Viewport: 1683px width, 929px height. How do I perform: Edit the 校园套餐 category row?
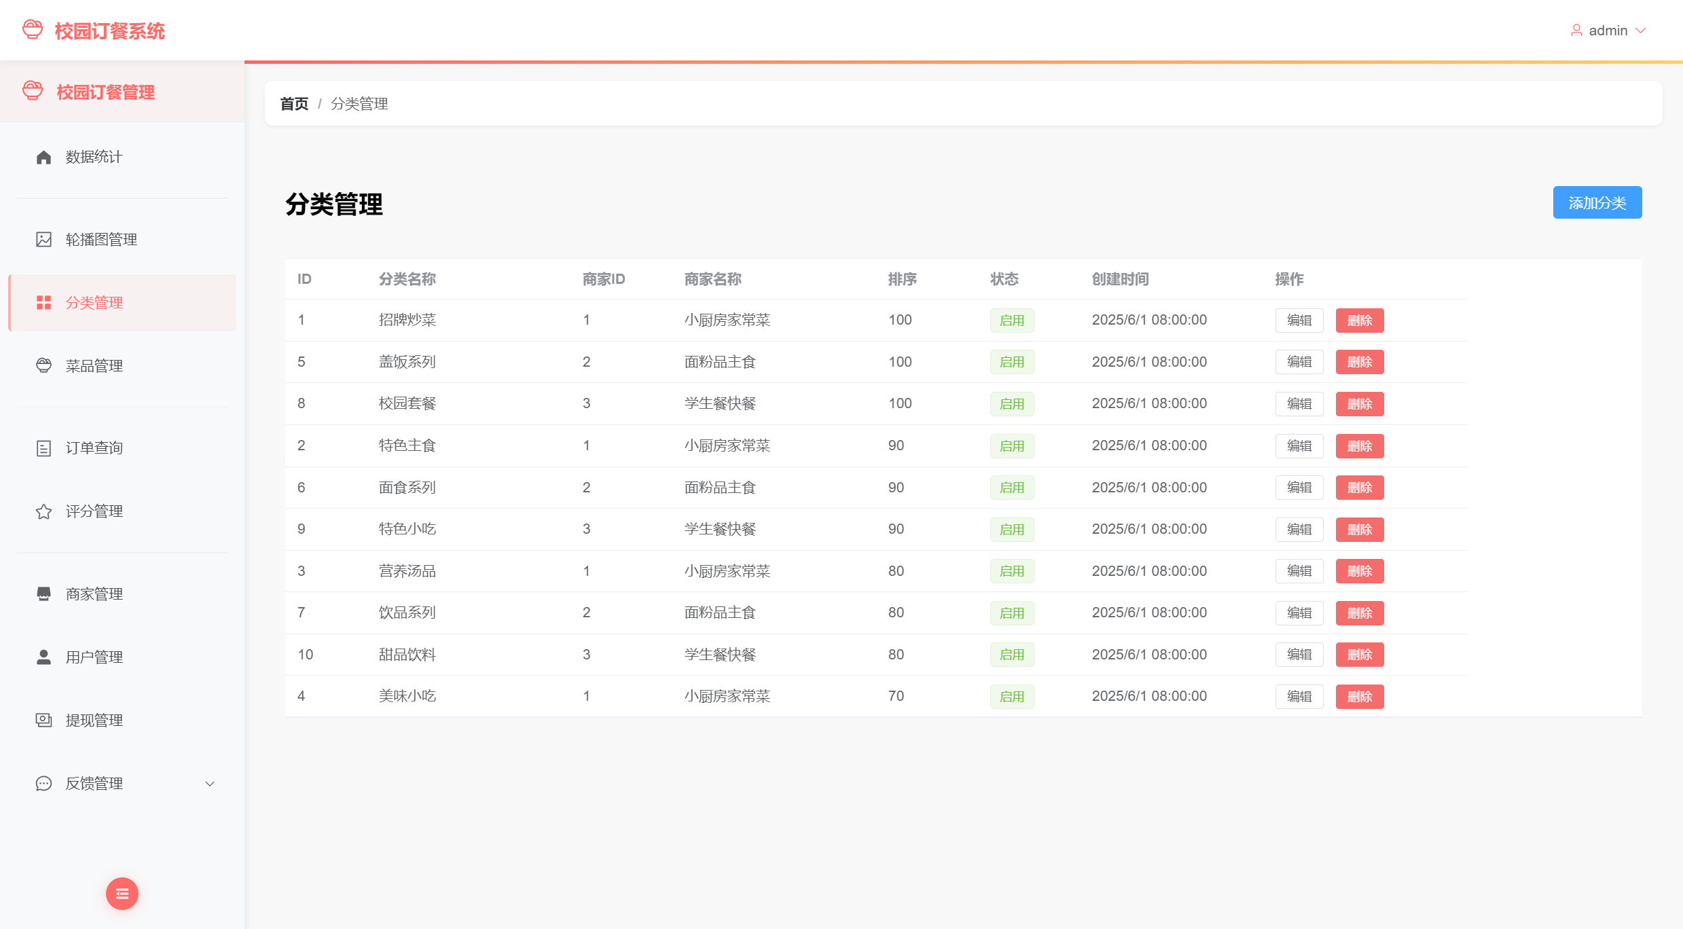(x=1299, y=404)
